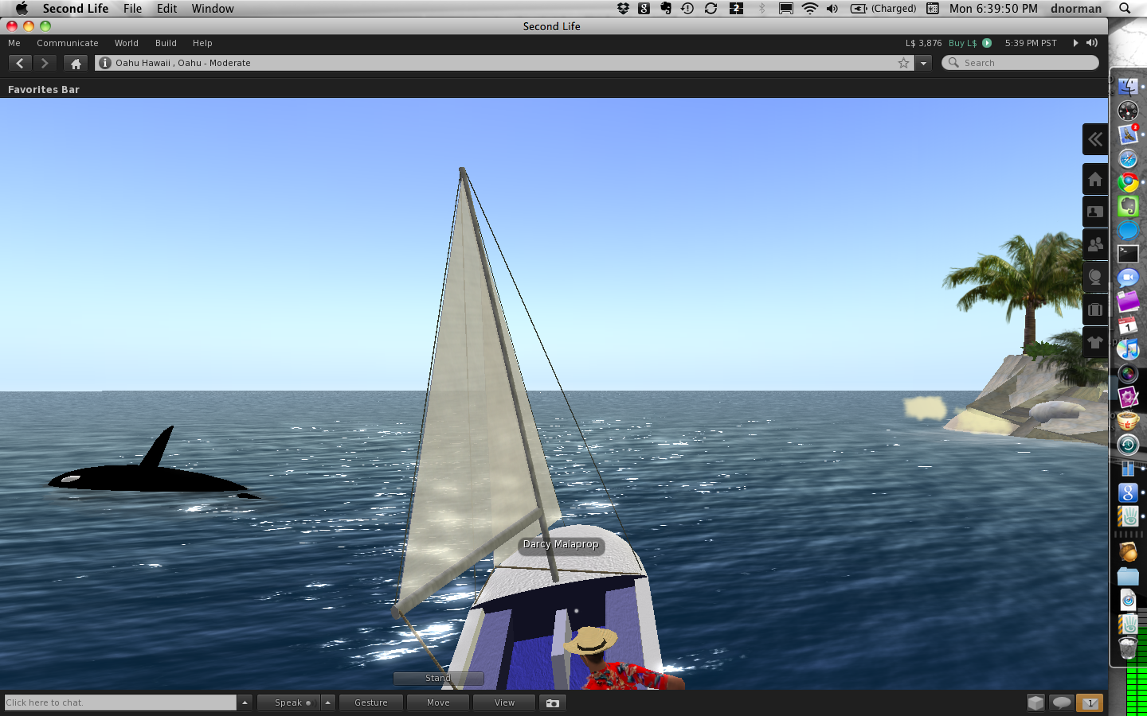The height and width of the screenshot is (716, 1147).
Task: Click the Stand button
Action: tap(438, 678)
